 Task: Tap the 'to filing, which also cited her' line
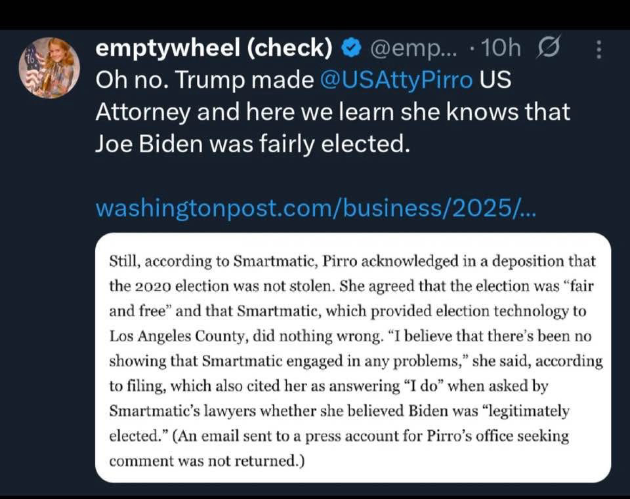[x=329, y=386]
